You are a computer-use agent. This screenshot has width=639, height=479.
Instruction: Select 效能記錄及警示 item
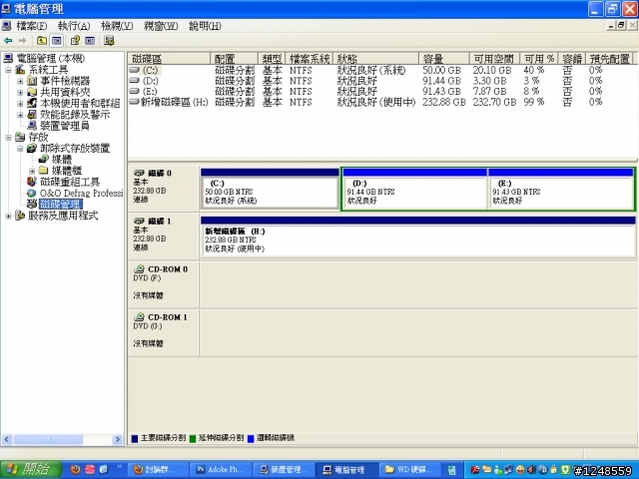click(x=75, y=115)
